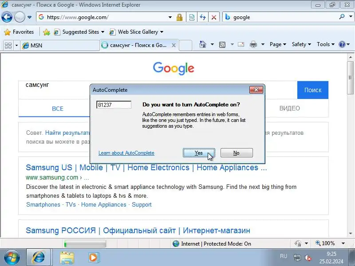Go back using the blue Back arrow

(7, 17)
